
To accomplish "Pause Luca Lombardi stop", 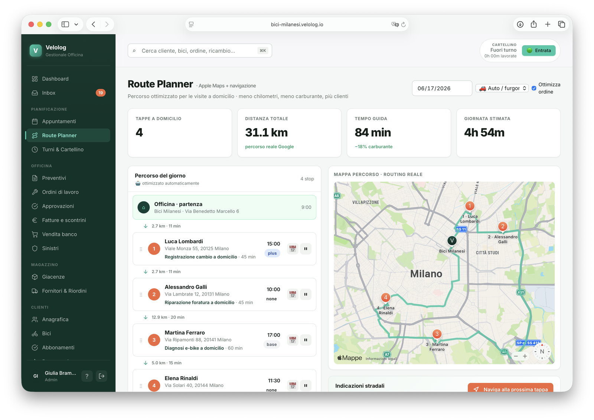I will [306, 249].
